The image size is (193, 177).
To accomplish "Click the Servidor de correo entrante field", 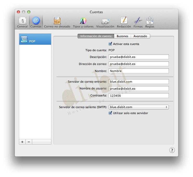I will 139,82.
